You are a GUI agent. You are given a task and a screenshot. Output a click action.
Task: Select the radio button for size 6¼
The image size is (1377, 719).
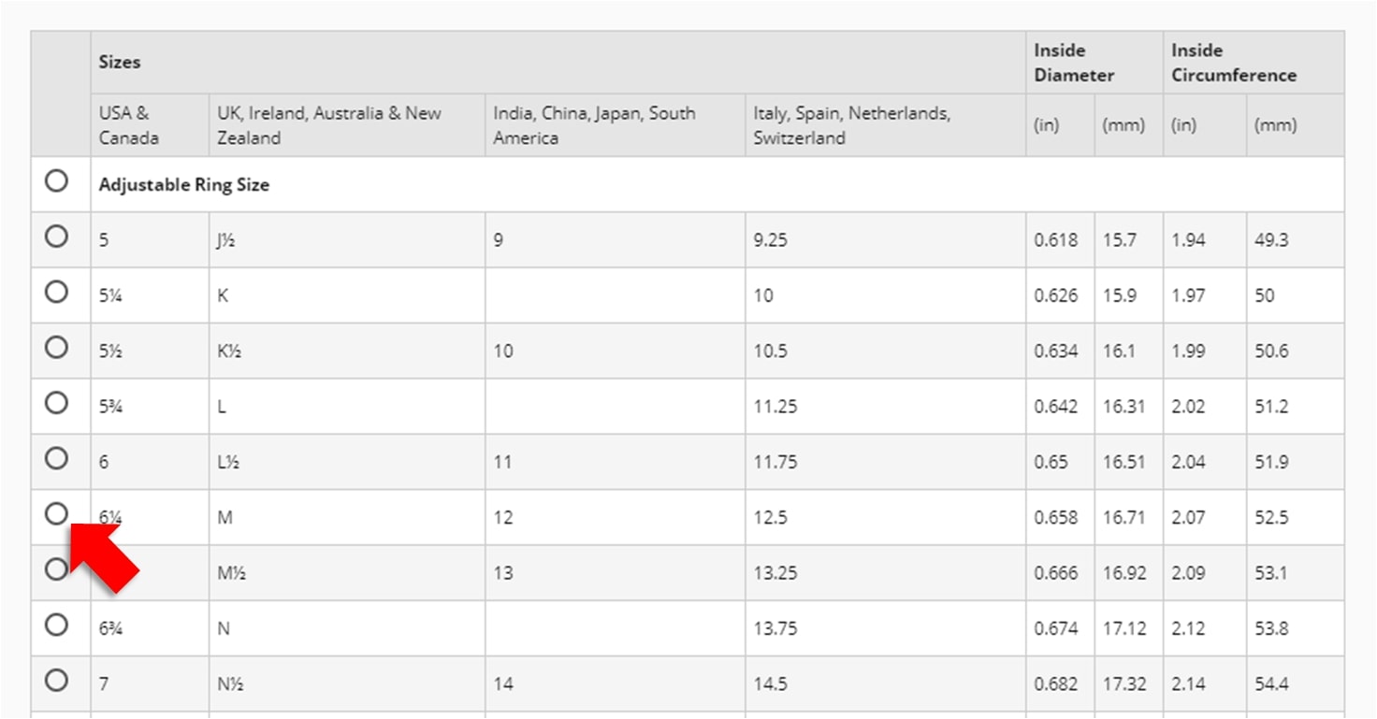click(56, 513)
